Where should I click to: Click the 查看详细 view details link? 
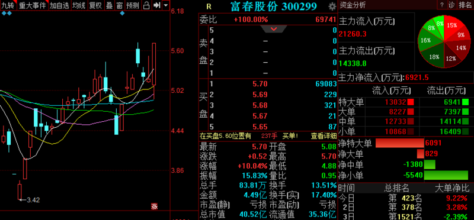point(324,136)
